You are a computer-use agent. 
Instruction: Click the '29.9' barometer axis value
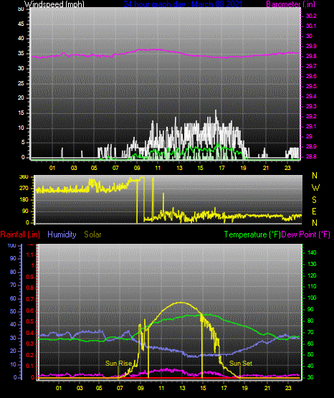(311, 46)
